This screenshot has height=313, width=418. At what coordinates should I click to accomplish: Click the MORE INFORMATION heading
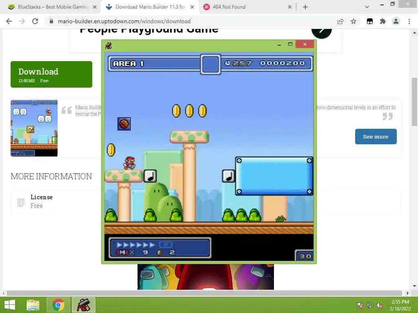(x=51, y=176)
